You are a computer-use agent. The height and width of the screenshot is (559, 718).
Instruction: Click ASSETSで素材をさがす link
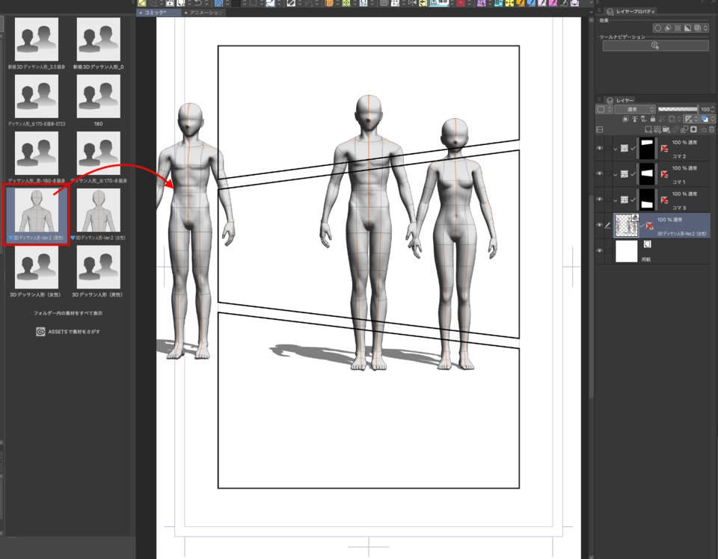pyautogui.click(x=68, y=332)
